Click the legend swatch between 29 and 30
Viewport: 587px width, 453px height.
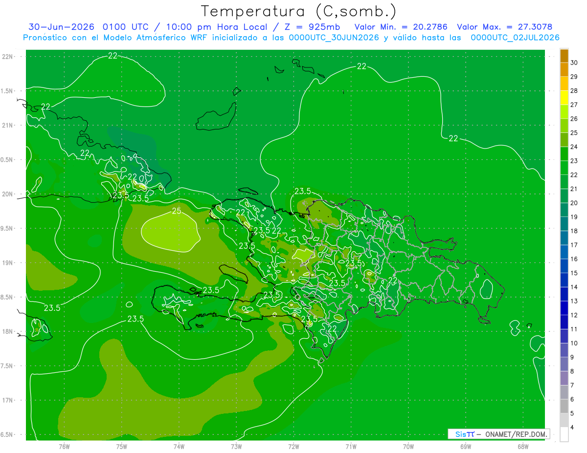[564, 70]
